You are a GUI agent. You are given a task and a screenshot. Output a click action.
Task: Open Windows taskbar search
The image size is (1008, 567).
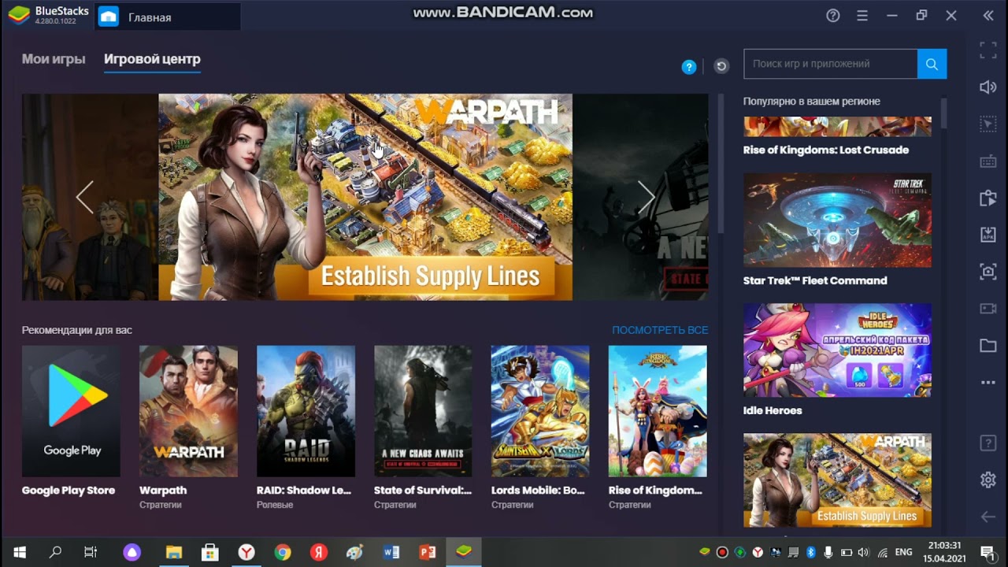(55, 552)
